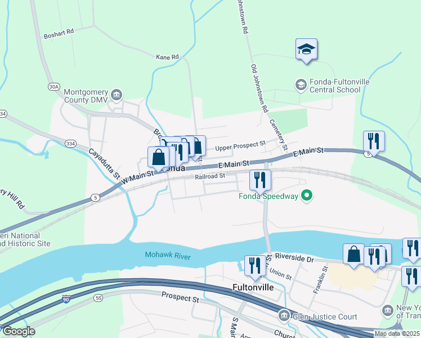Screen dimensions: 421x338
Task: Click the route 334 shield
Action: coord(70,144)
